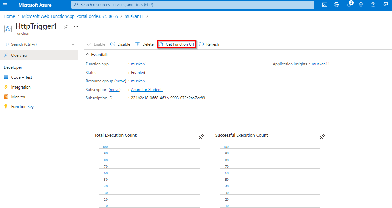Click Refresh in the command bar

pyautogui.click(x=209, y=44)
